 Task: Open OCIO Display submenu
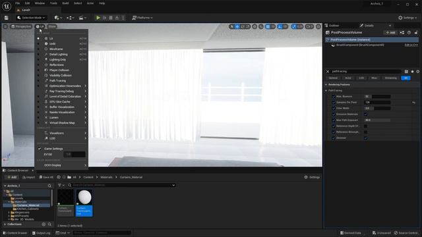[61, 165]
